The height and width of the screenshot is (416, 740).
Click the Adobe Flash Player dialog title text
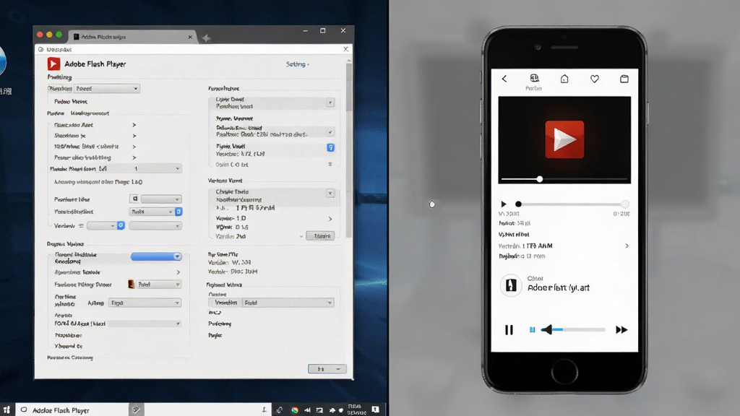point(95,64)
